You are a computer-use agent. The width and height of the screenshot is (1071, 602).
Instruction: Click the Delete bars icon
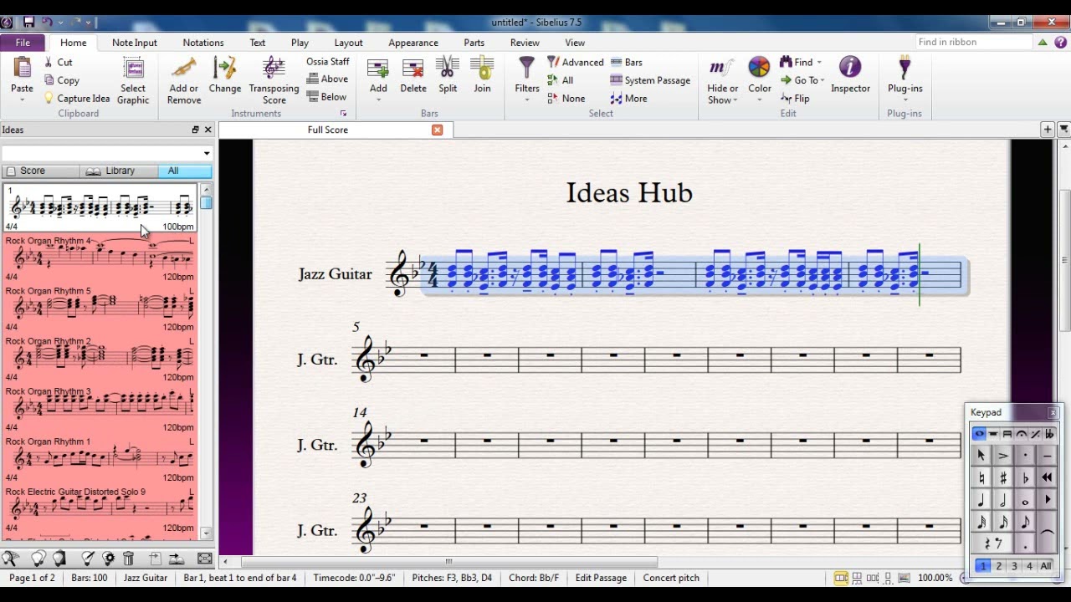413,68
